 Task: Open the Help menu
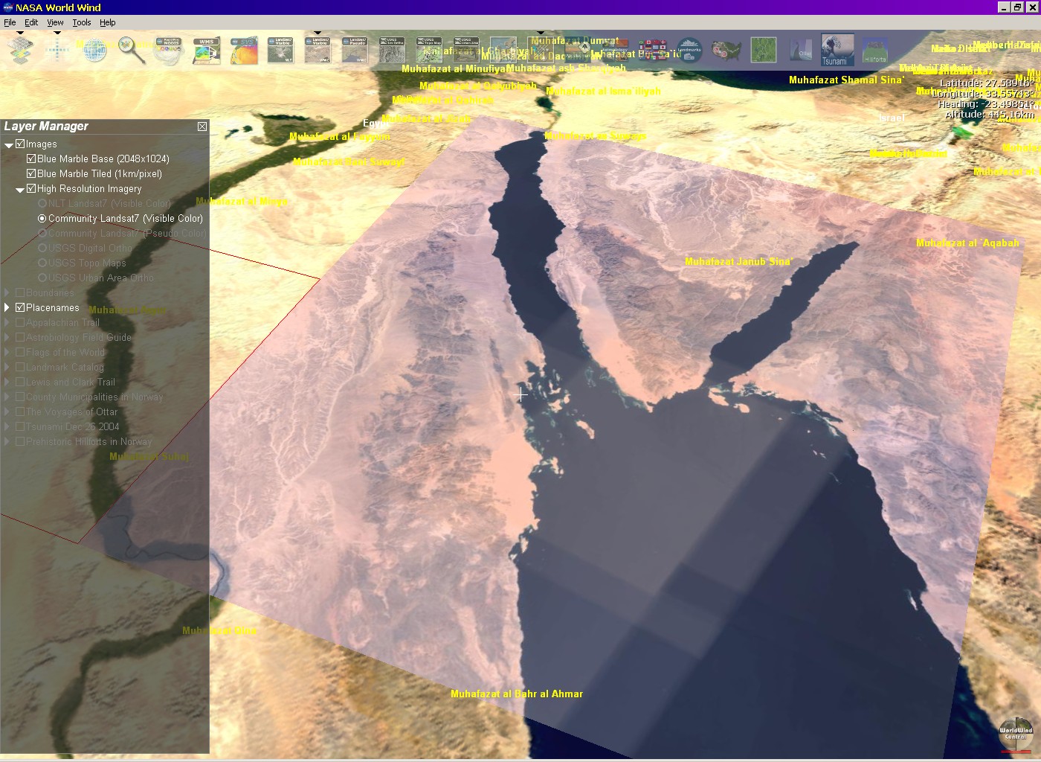coord(108,22)
